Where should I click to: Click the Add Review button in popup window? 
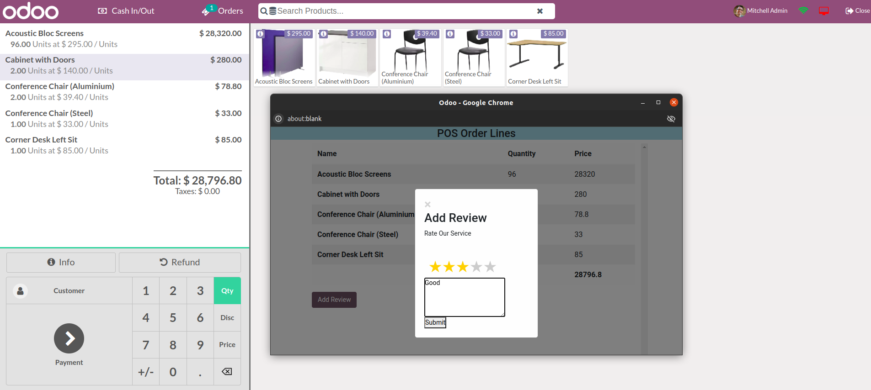coord(334,300)
